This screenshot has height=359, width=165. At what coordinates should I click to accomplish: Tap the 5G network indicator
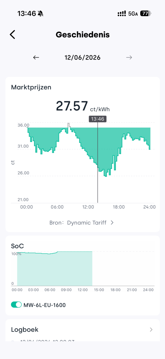pos(133,14)
